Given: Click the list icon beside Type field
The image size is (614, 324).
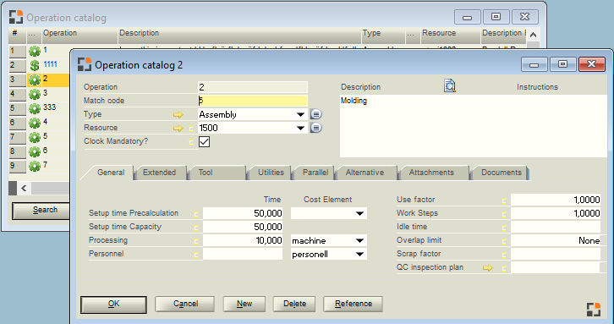Looking at the screenshot, I should (x=316, y=114).
